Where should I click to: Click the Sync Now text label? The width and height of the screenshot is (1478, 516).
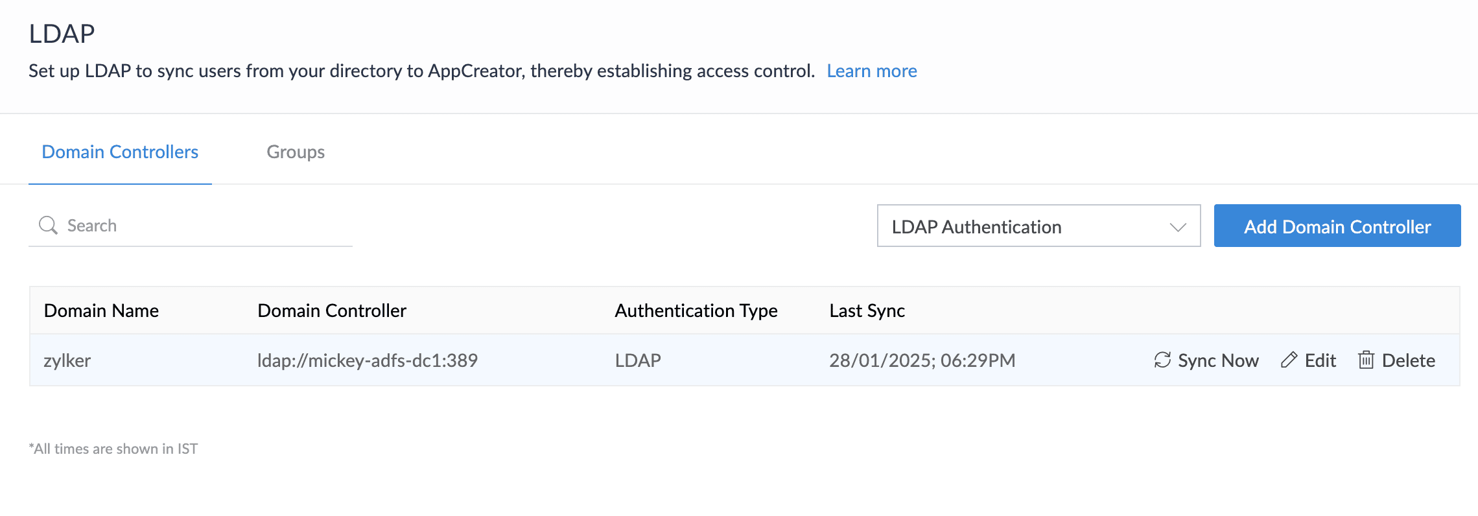pyautogui.click(x=1218, y=360)
